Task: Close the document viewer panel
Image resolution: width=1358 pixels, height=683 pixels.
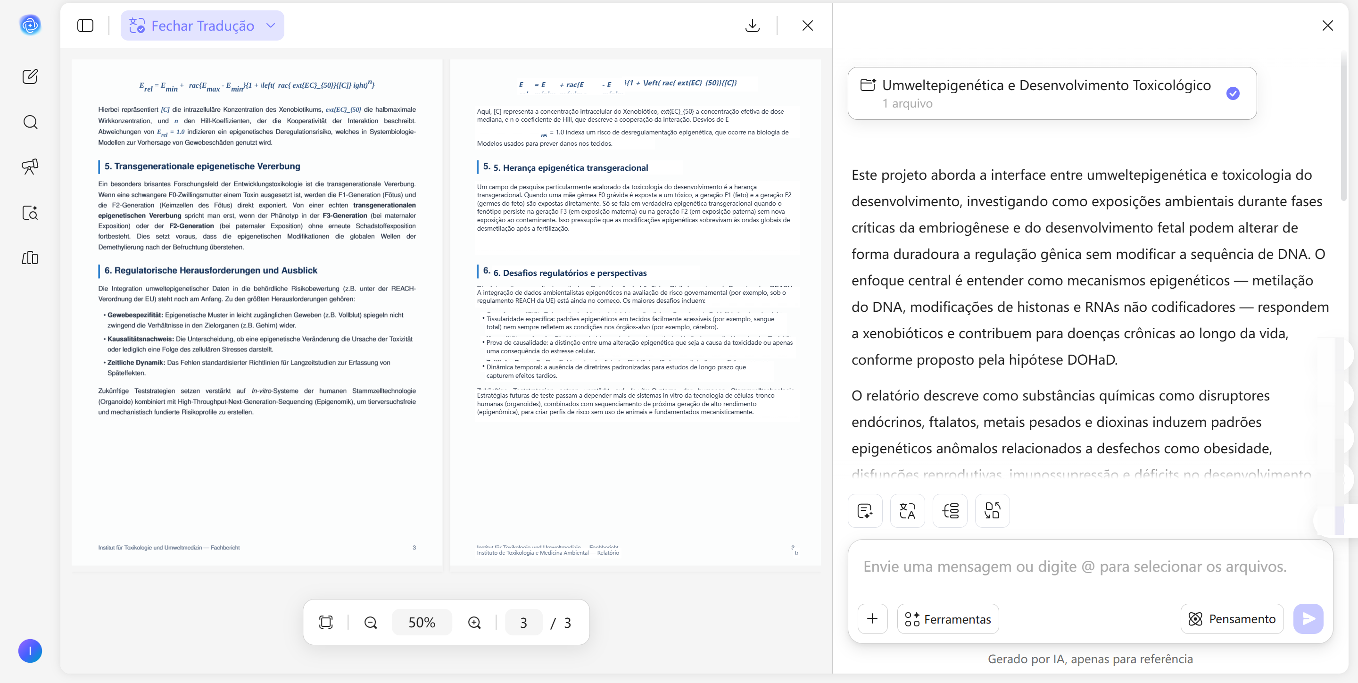Action: point(807,25)
